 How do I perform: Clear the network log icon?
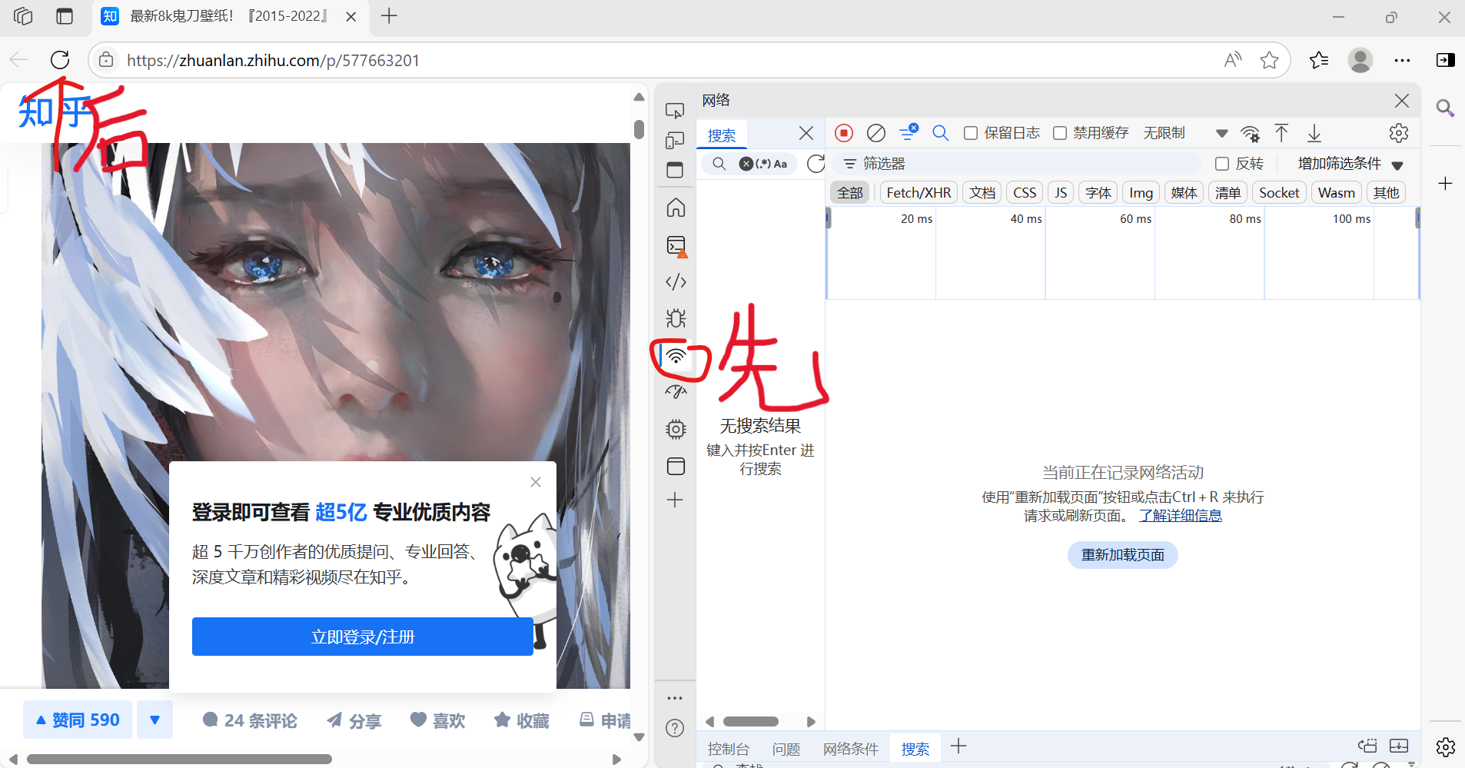876,133
